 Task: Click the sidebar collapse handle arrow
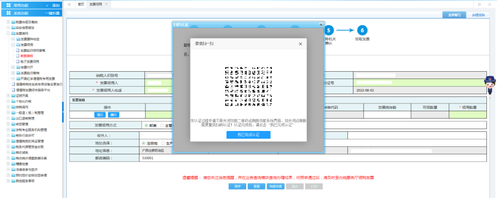pyautogui.click(x=63, y=112)
